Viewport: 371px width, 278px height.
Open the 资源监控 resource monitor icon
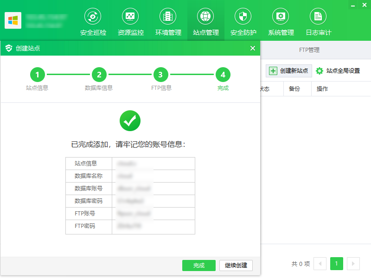coord(130,16)
